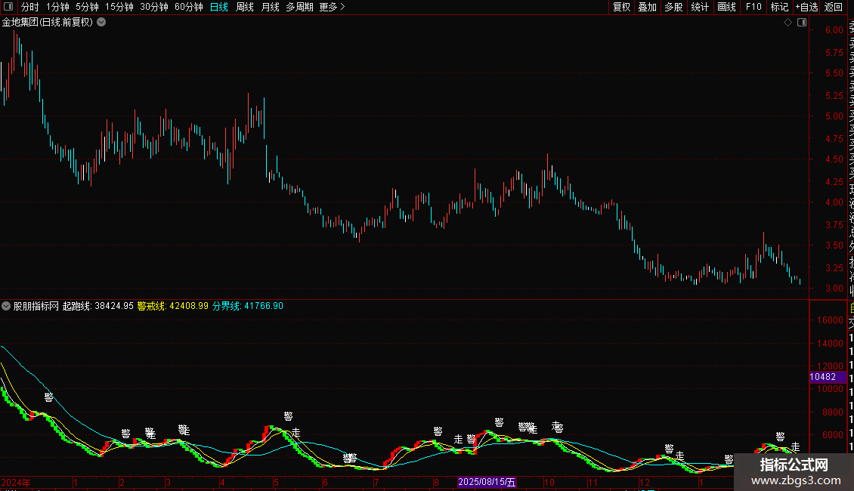Add stock via +自选 button
The height and width of the screenshot is (491, 854).
[x=806, y=7]
